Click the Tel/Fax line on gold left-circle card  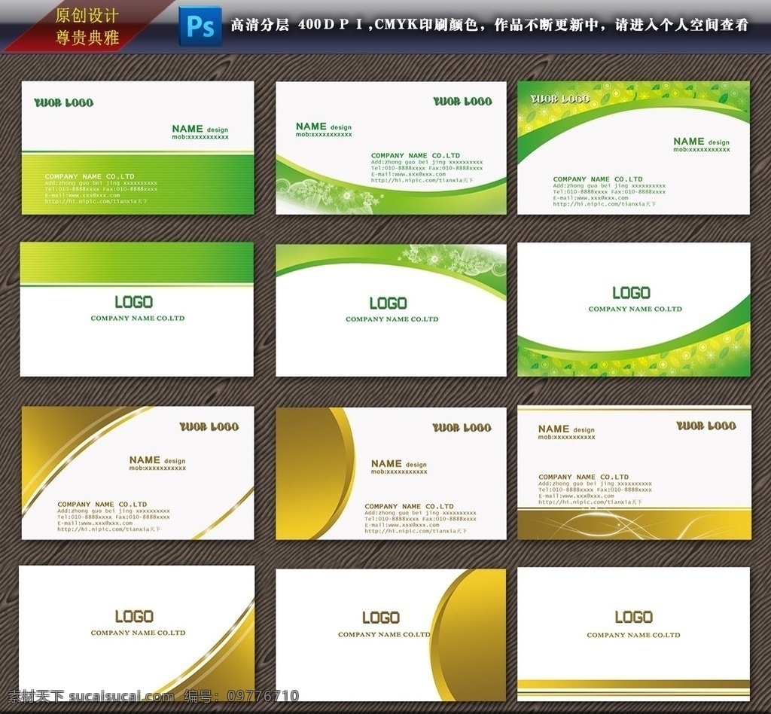pyautogui.click(x=420, y=519)
